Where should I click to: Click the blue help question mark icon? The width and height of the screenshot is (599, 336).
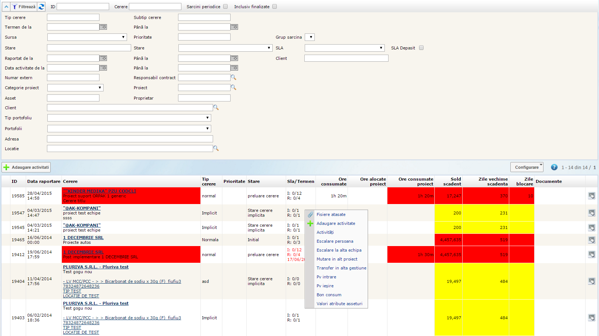click(554, 167)
